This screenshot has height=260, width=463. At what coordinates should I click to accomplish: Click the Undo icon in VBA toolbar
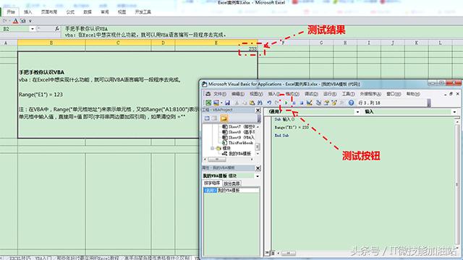[x=269, y=103]
